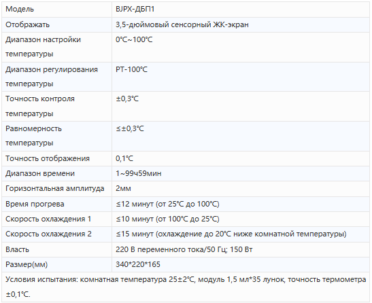This screenshot has width=372, height=303.
Task: Click the Скорость охлаждения 1 label
Action: point(48,219)
